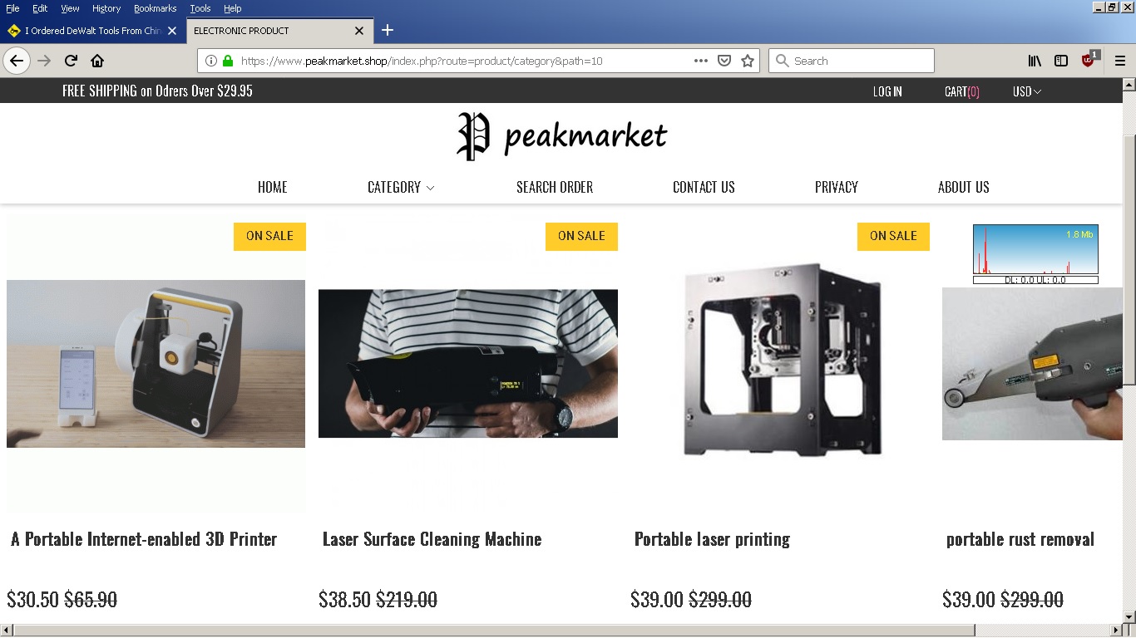Viewport: 1136px width, 638px height.
Task: Toggle the sidebar view icon
Action: [x=1061, y=61]
